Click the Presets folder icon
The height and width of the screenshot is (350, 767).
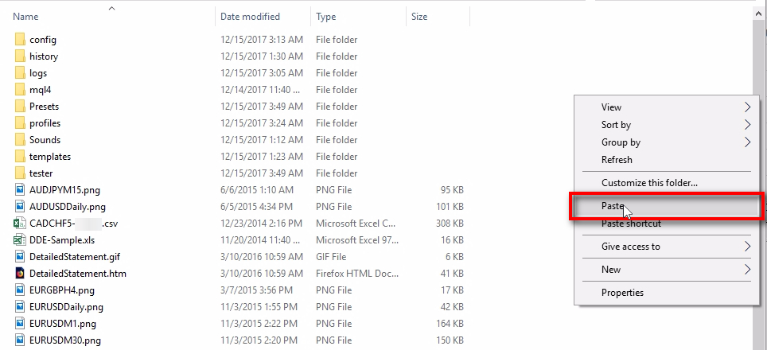20,106
